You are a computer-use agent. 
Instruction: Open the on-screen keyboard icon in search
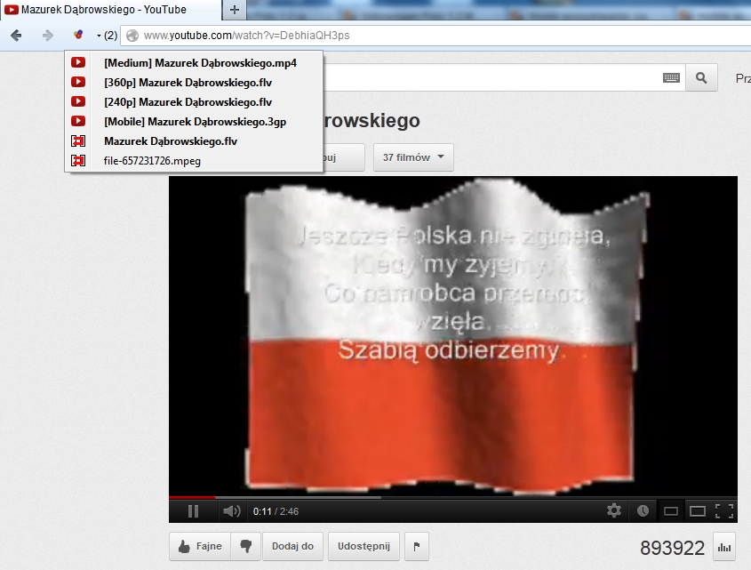[672, 78]
